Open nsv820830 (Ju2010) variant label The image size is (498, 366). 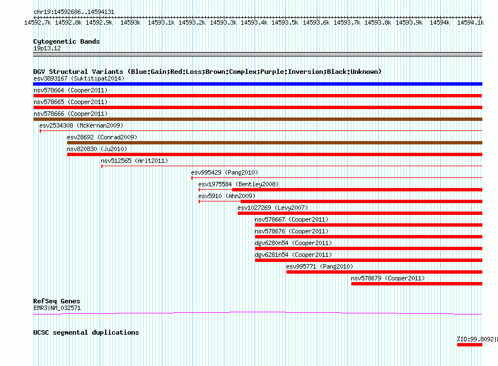coord(97,149)
